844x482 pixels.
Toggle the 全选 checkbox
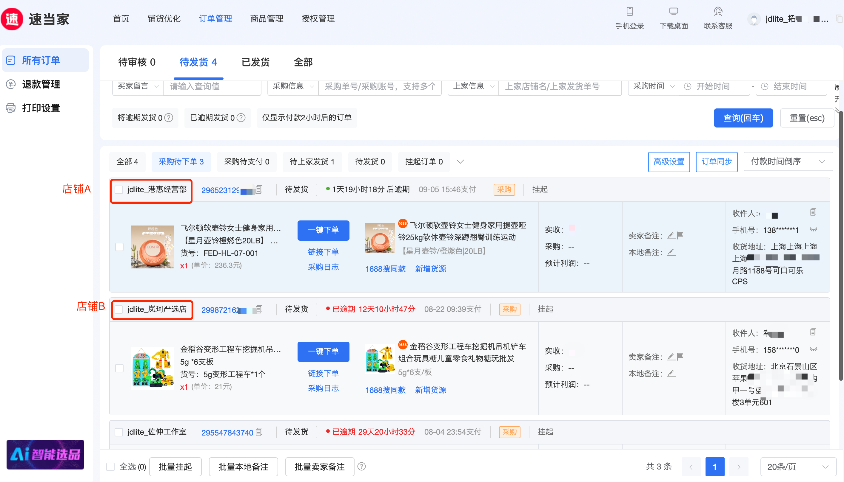pos(110,467)
